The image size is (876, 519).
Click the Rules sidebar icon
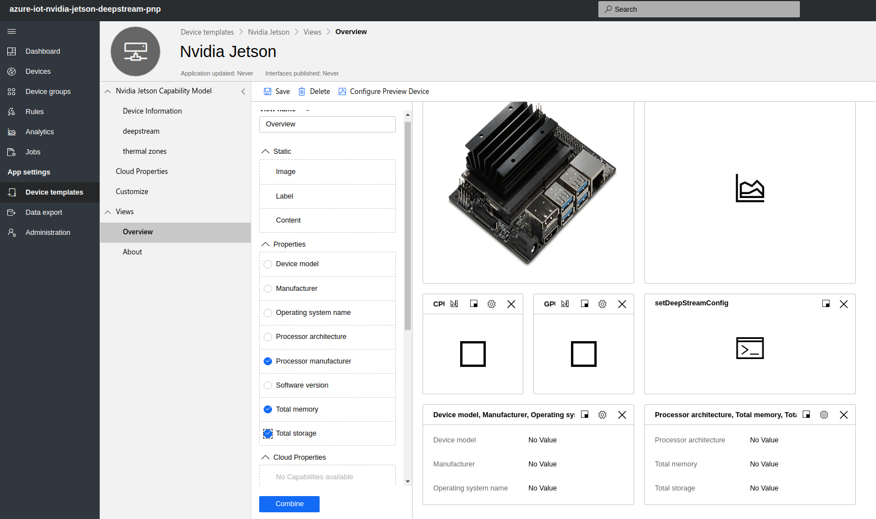(x=12, y=112)
